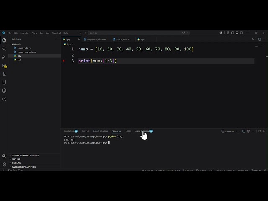Open Copilot chat icon in command center
The width and height of the screenshot is (268, 201).
(183, 33)
